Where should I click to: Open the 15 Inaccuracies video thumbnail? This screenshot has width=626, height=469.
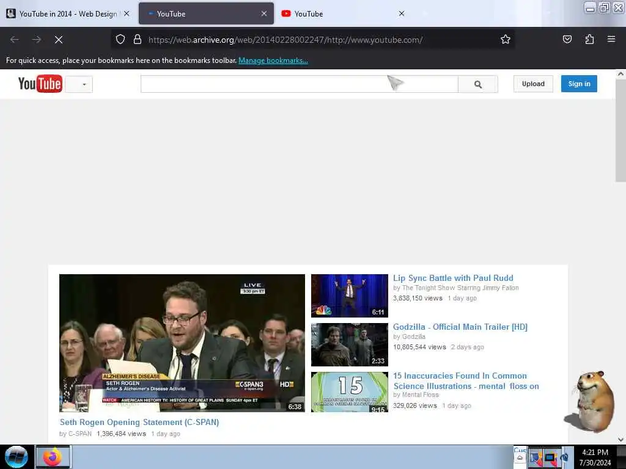pyautogui.click(x=349, y=392)
